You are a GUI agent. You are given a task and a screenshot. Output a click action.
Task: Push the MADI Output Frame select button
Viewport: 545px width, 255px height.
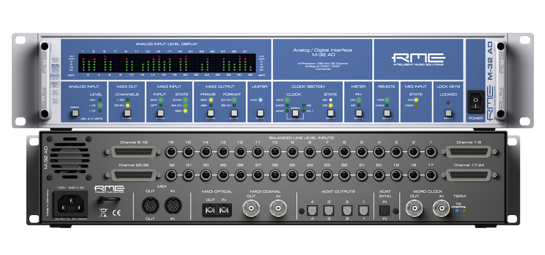click(210, 113)
